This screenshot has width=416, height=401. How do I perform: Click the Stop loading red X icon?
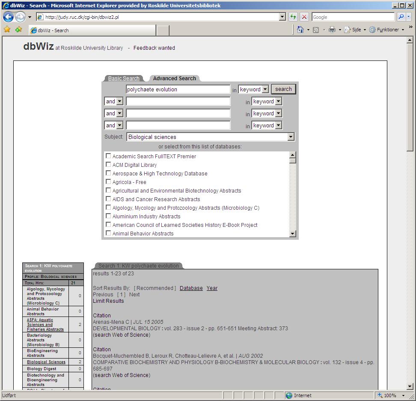click(x=304, y=17)
